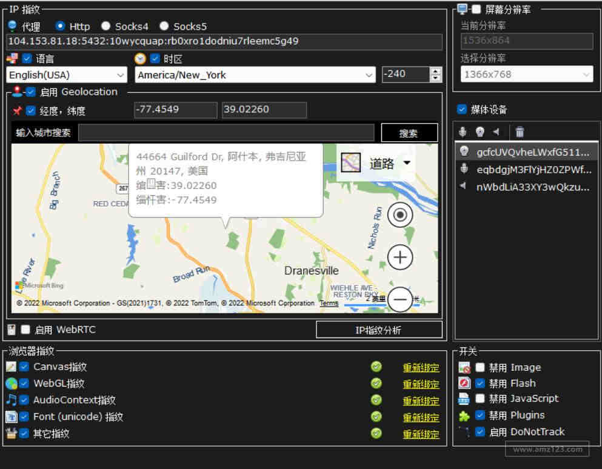Screen dimensions: 602x469
Task: Select the Socks5 proxy option
Action: click(x=164, y=26)
